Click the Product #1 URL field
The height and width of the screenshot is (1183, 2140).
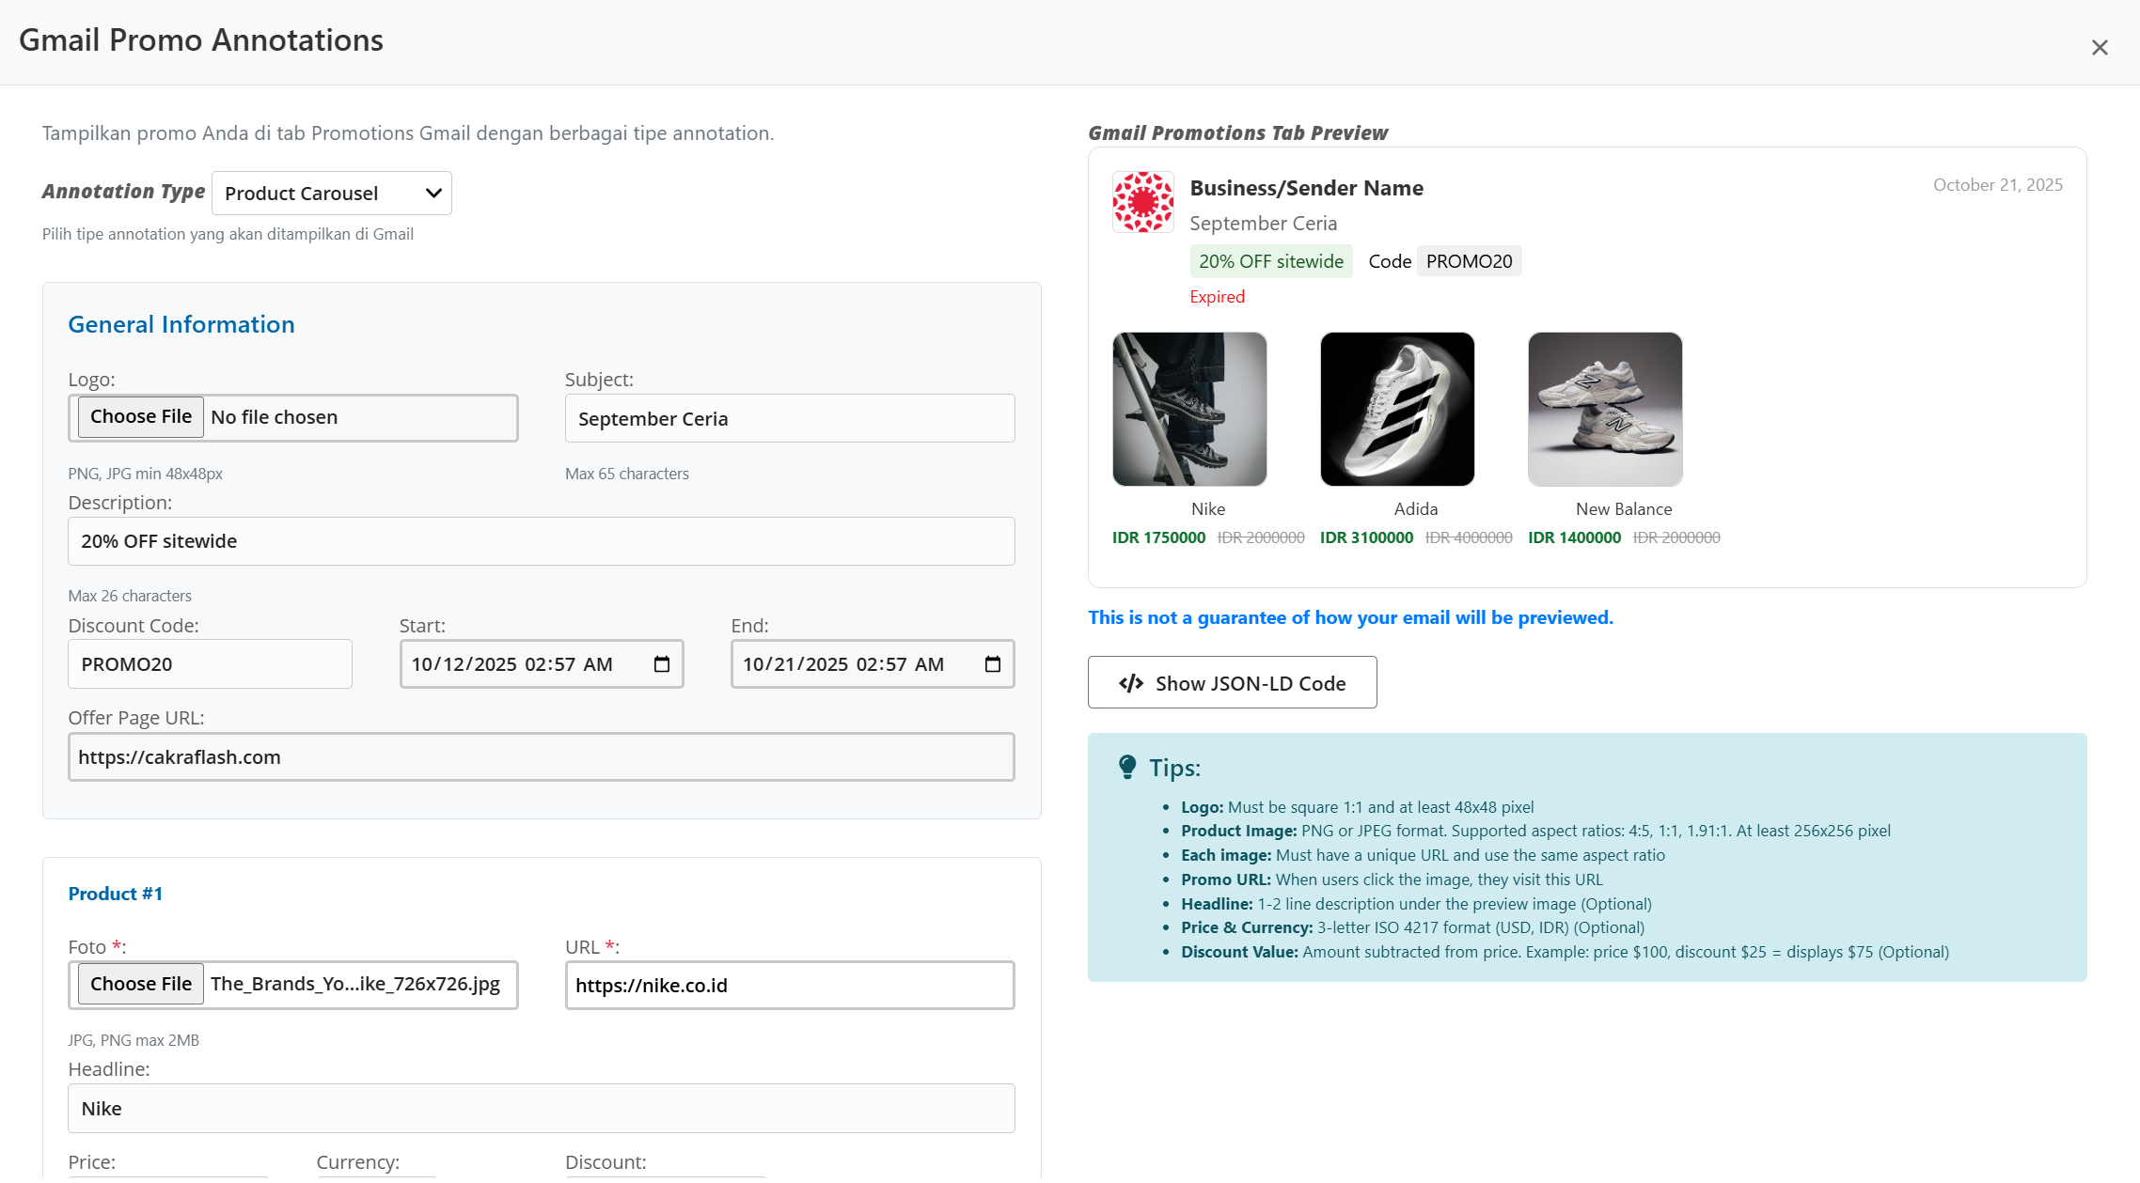coord(790,986)
